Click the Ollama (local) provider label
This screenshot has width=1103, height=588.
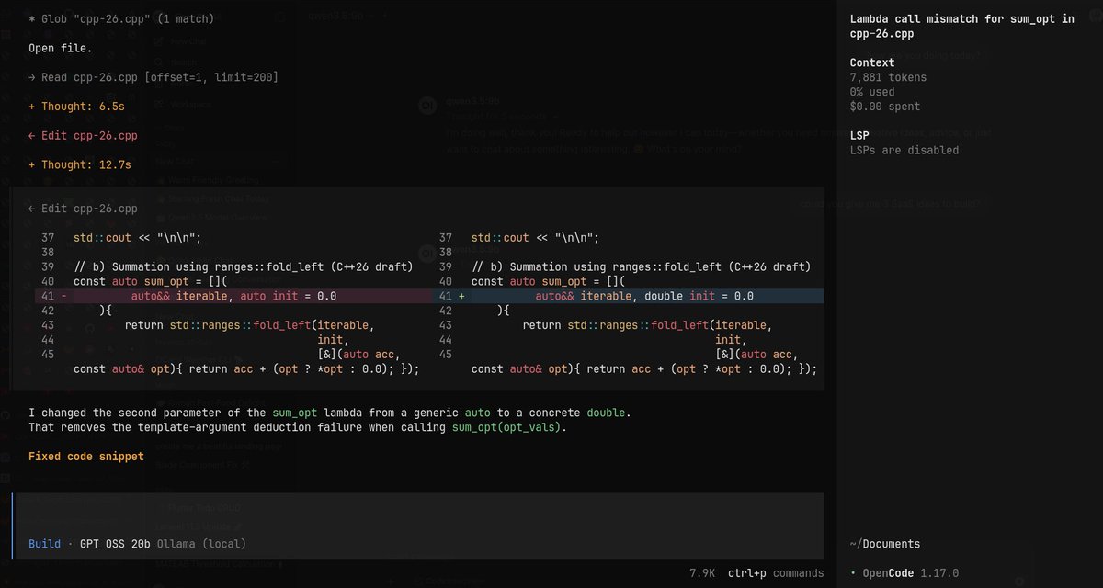click(201, 544)
